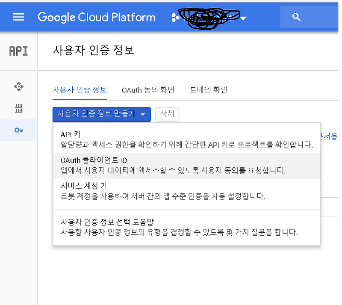This screenshot has width=342, height=305.
Task: Click the API logo in sidebar
Action: click(18, 51)
